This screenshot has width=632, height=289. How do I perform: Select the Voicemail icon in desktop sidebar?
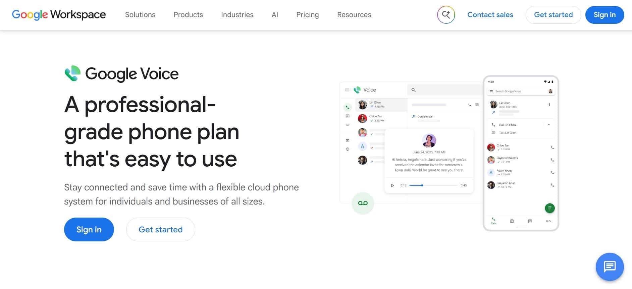pos(348,125)
